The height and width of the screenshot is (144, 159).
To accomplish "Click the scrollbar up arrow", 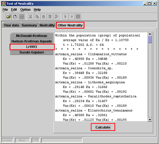I will click(x=150, y=34).
